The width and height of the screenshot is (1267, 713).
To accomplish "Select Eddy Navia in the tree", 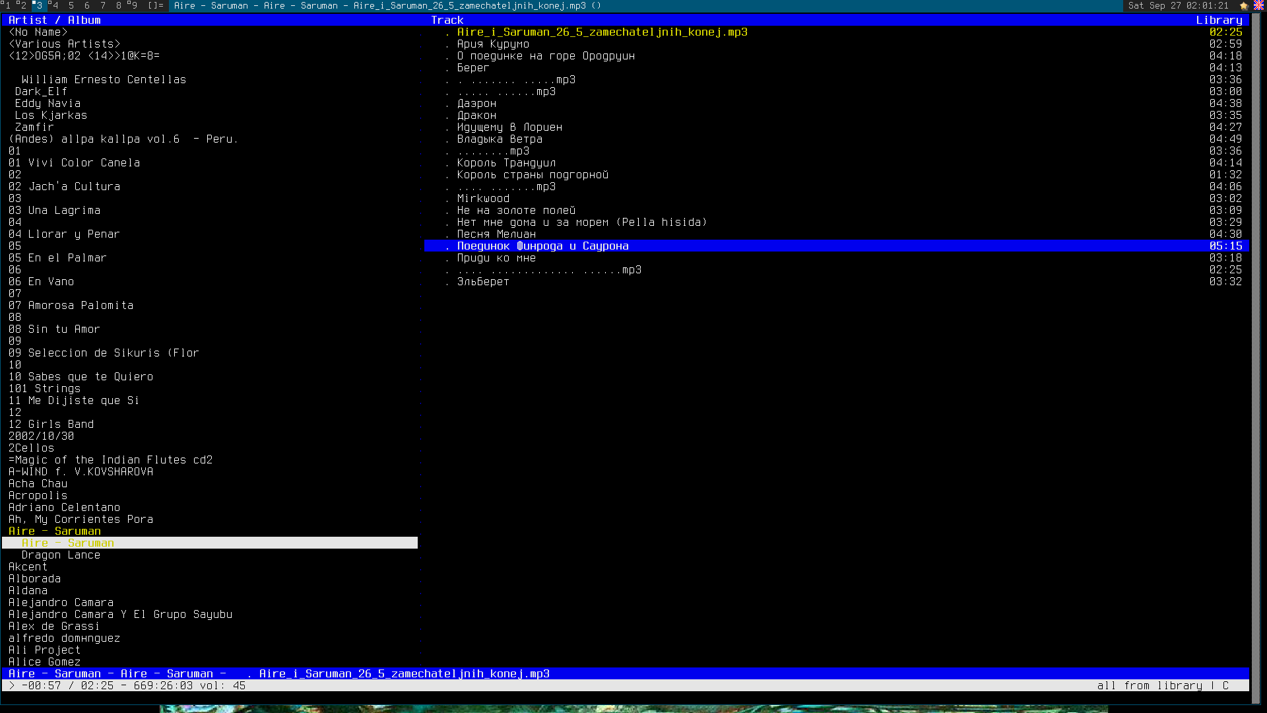I will 48,104.
